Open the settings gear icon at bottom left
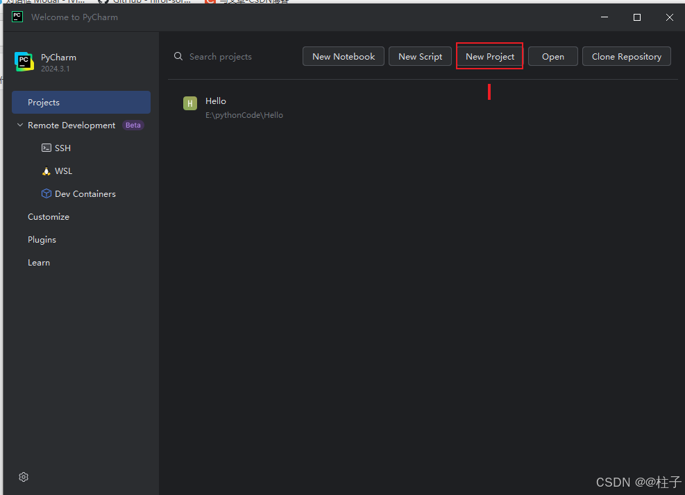 click(24, 477)
